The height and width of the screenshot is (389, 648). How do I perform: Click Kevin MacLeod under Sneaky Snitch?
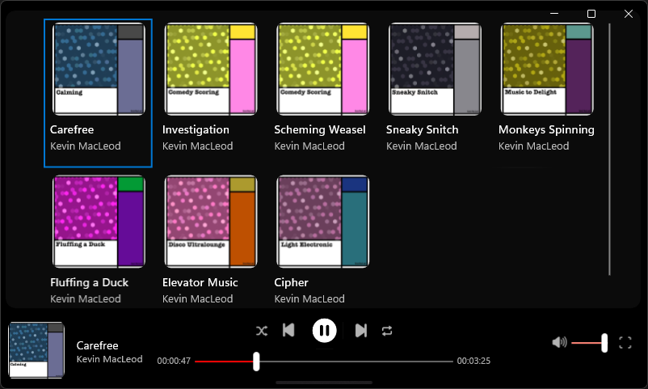(x=422, y=146)
